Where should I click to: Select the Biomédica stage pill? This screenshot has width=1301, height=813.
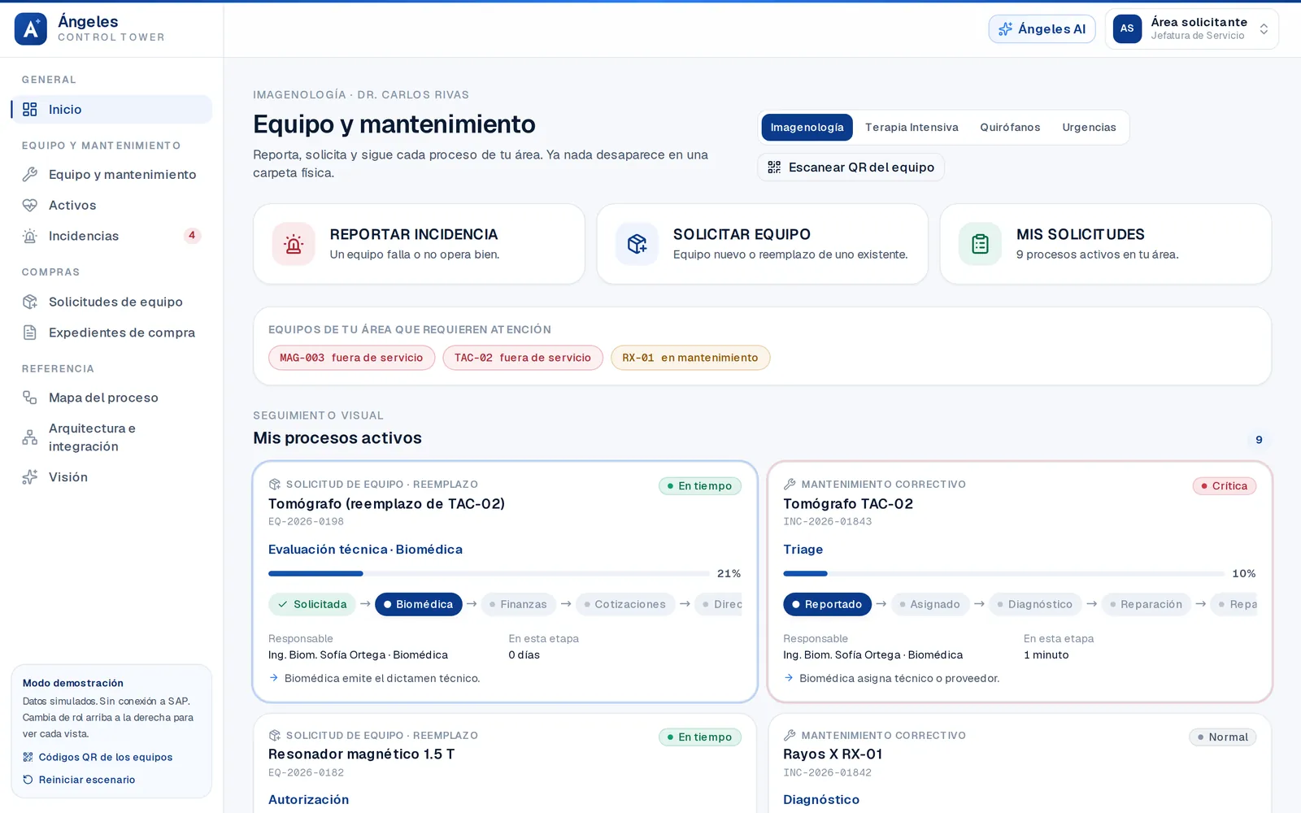419,604
